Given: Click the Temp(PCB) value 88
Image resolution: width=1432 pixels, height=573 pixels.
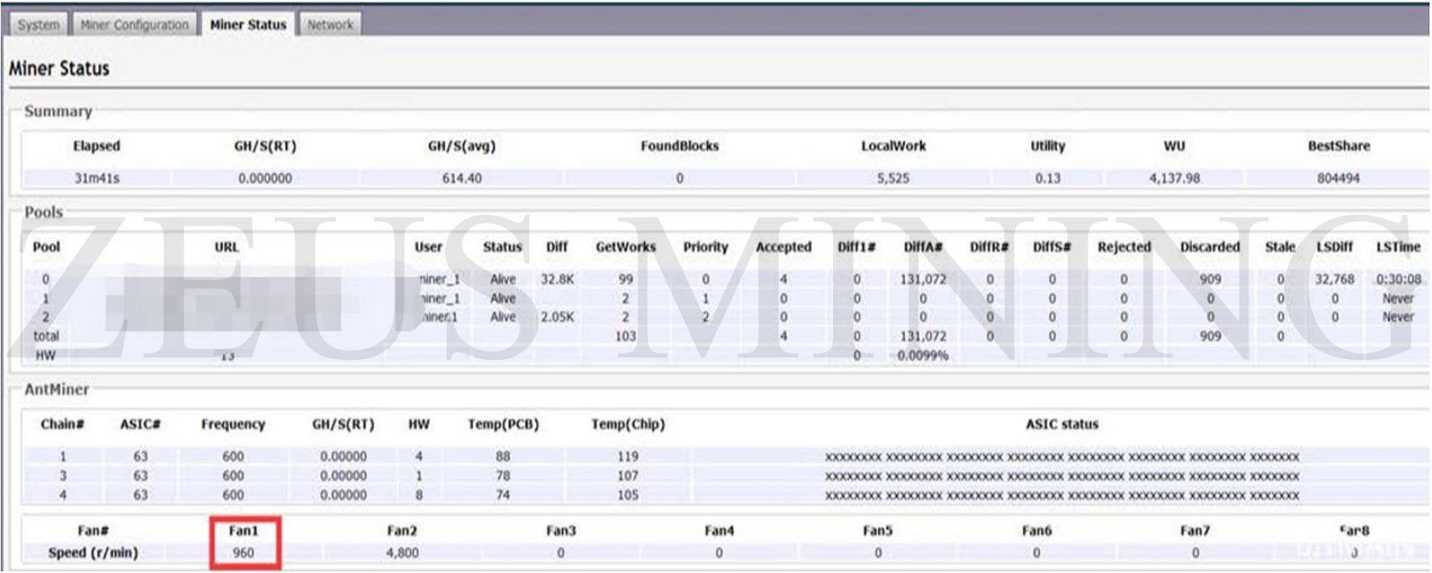Looking at the screenshot, I should coord(503,456).
